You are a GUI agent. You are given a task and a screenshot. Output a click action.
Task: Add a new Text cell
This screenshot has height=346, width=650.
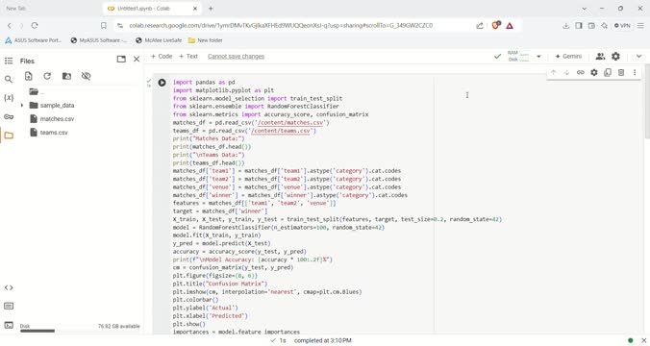coord(188,57)
